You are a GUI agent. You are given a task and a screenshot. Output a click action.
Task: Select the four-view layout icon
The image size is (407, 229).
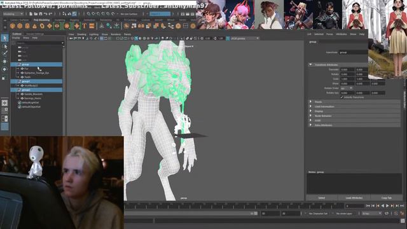click(x=4, y=111)
